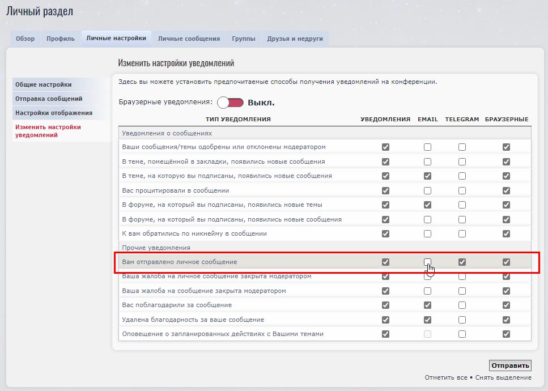The height and width of the screenshot is (391, 548).
Task: Click the 'Прочие уведомления' section heading
Action: (156, 248)
